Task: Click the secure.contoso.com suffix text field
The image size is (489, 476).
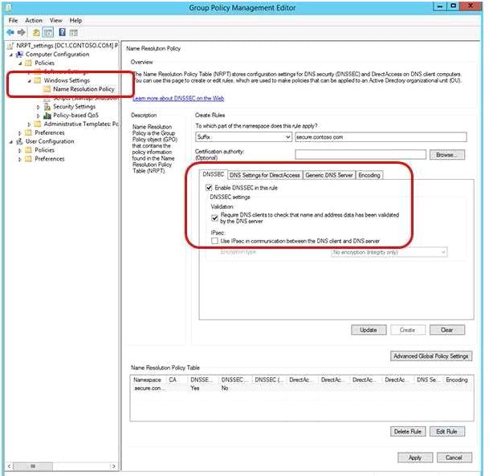Action: [381, 136]
